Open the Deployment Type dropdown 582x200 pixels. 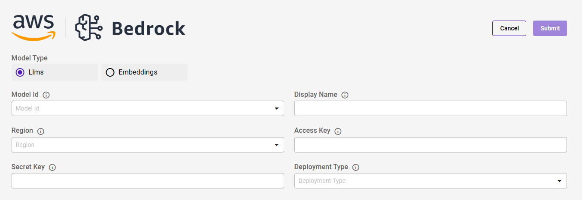pos(430,181)
